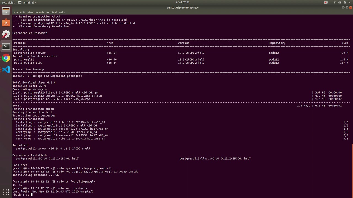Click the Activities button
The image size is (353, 198).
coord(8,2)
